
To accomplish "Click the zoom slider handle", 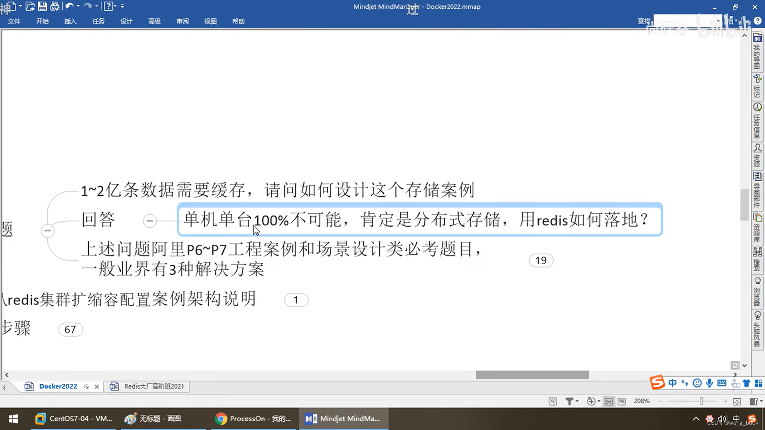I will click(701, 401).
